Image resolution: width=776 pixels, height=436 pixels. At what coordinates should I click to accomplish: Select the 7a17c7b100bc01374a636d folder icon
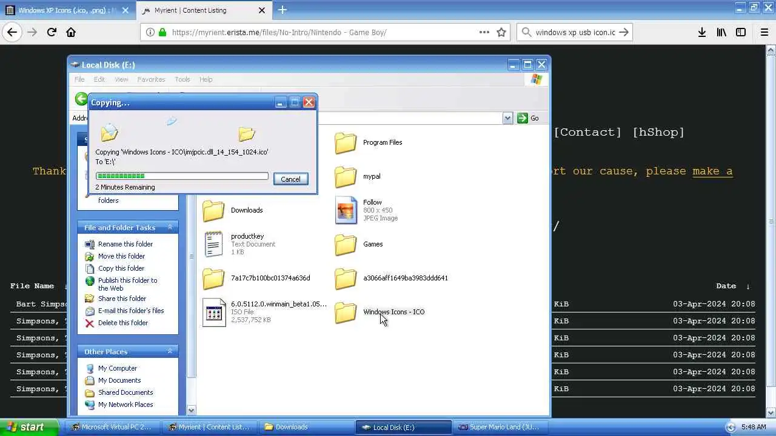213,279
